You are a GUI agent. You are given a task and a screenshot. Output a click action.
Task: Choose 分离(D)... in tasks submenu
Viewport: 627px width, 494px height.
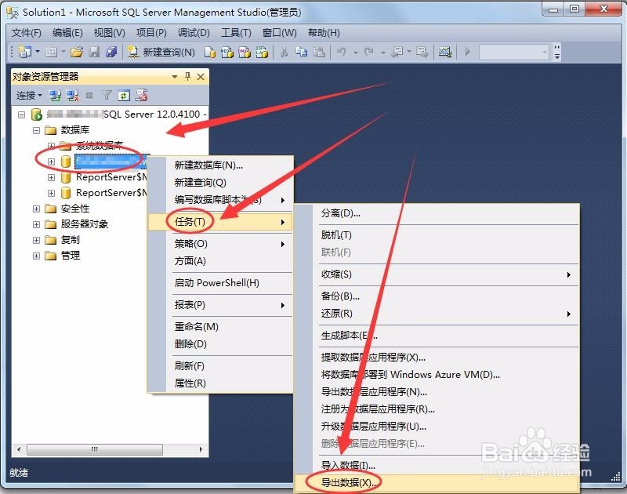[437, 213]
